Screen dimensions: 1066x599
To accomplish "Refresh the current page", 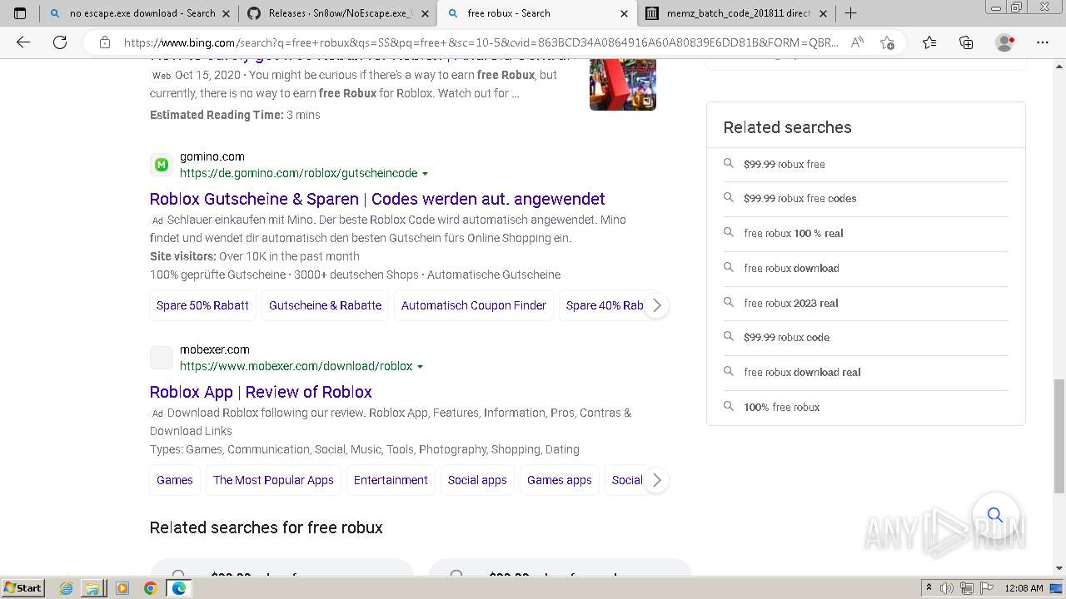I will tap(60, 42).
